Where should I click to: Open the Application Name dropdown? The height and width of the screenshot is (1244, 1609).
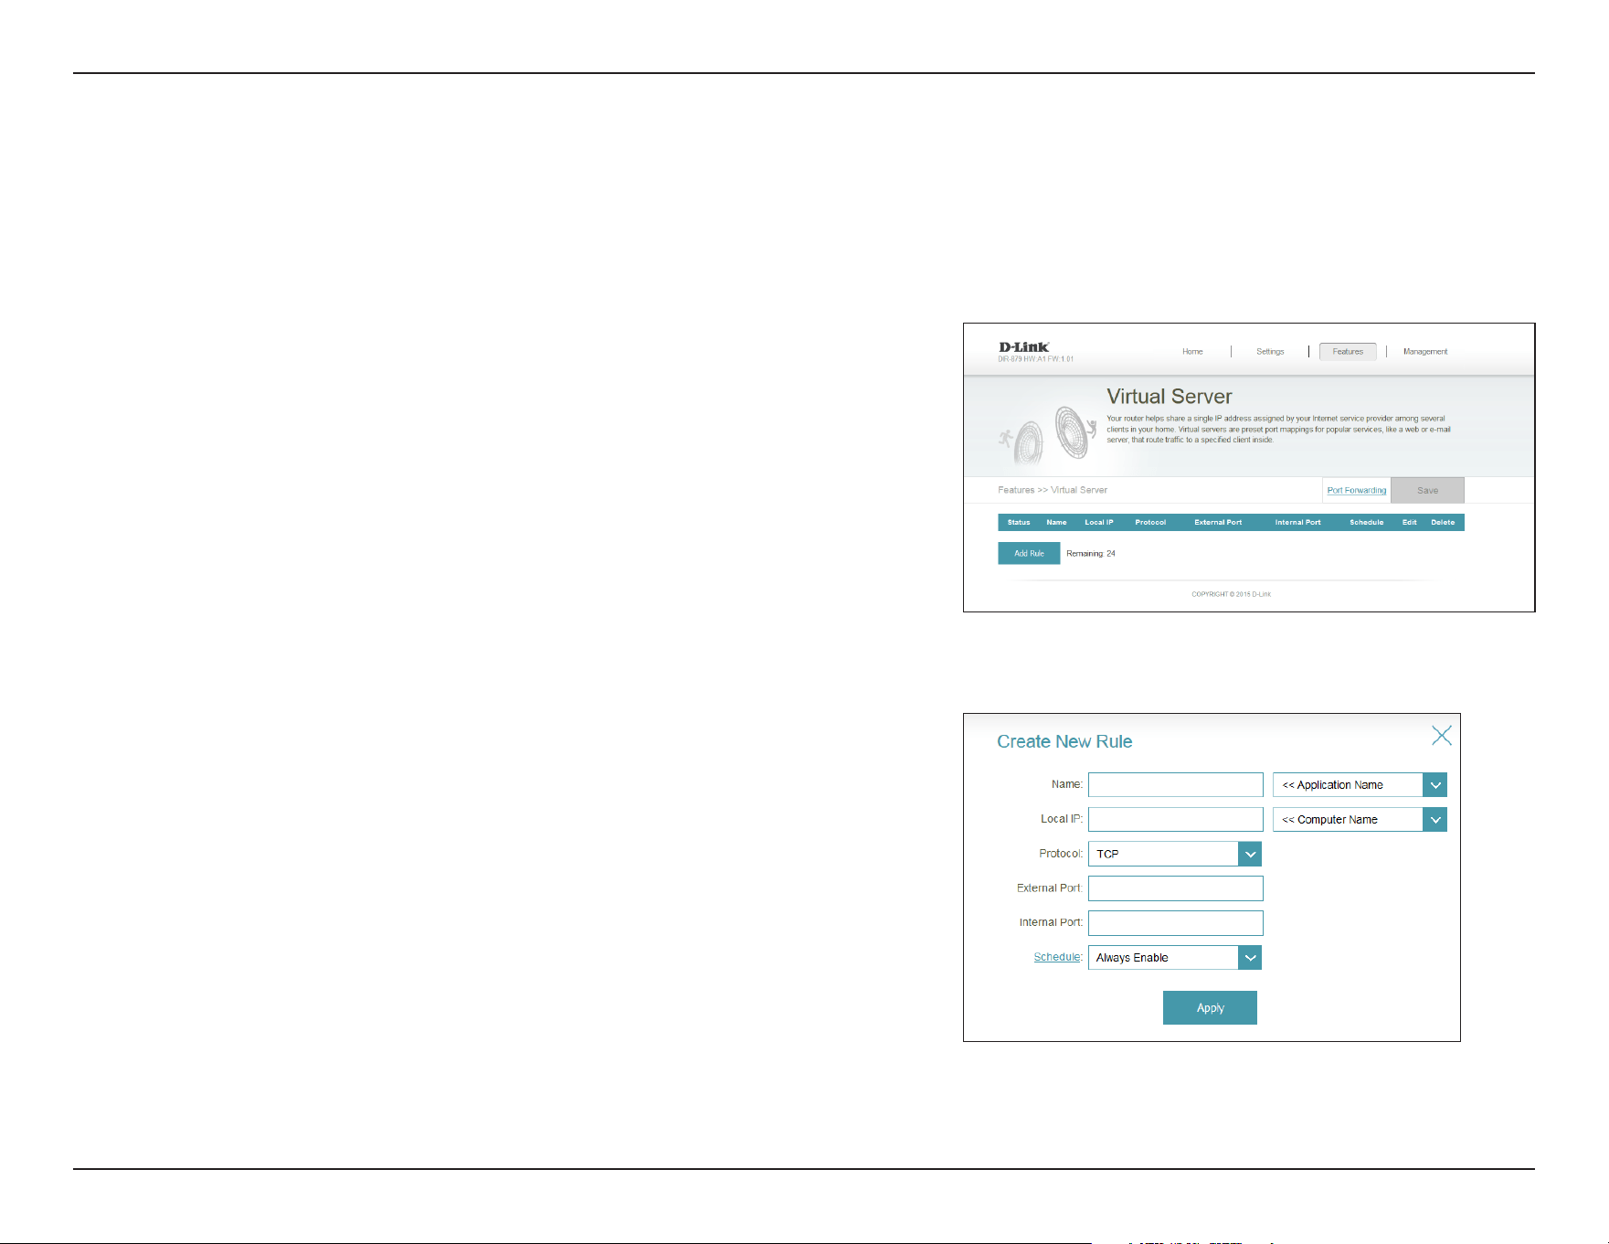(1360, 784)
